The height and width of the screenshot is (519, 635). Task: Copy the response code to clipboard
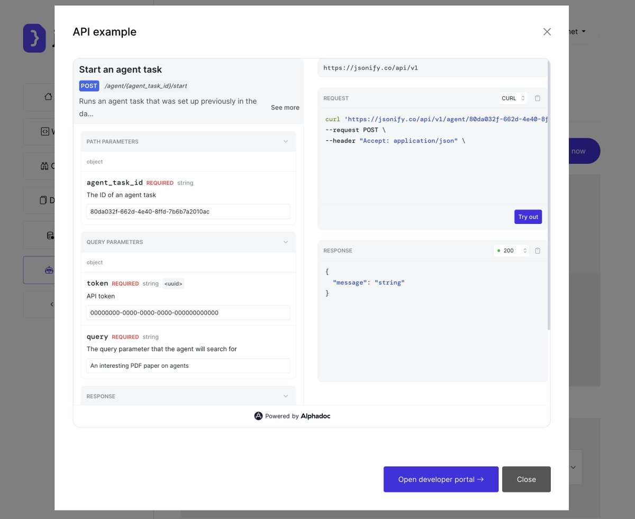coord(538,251)
